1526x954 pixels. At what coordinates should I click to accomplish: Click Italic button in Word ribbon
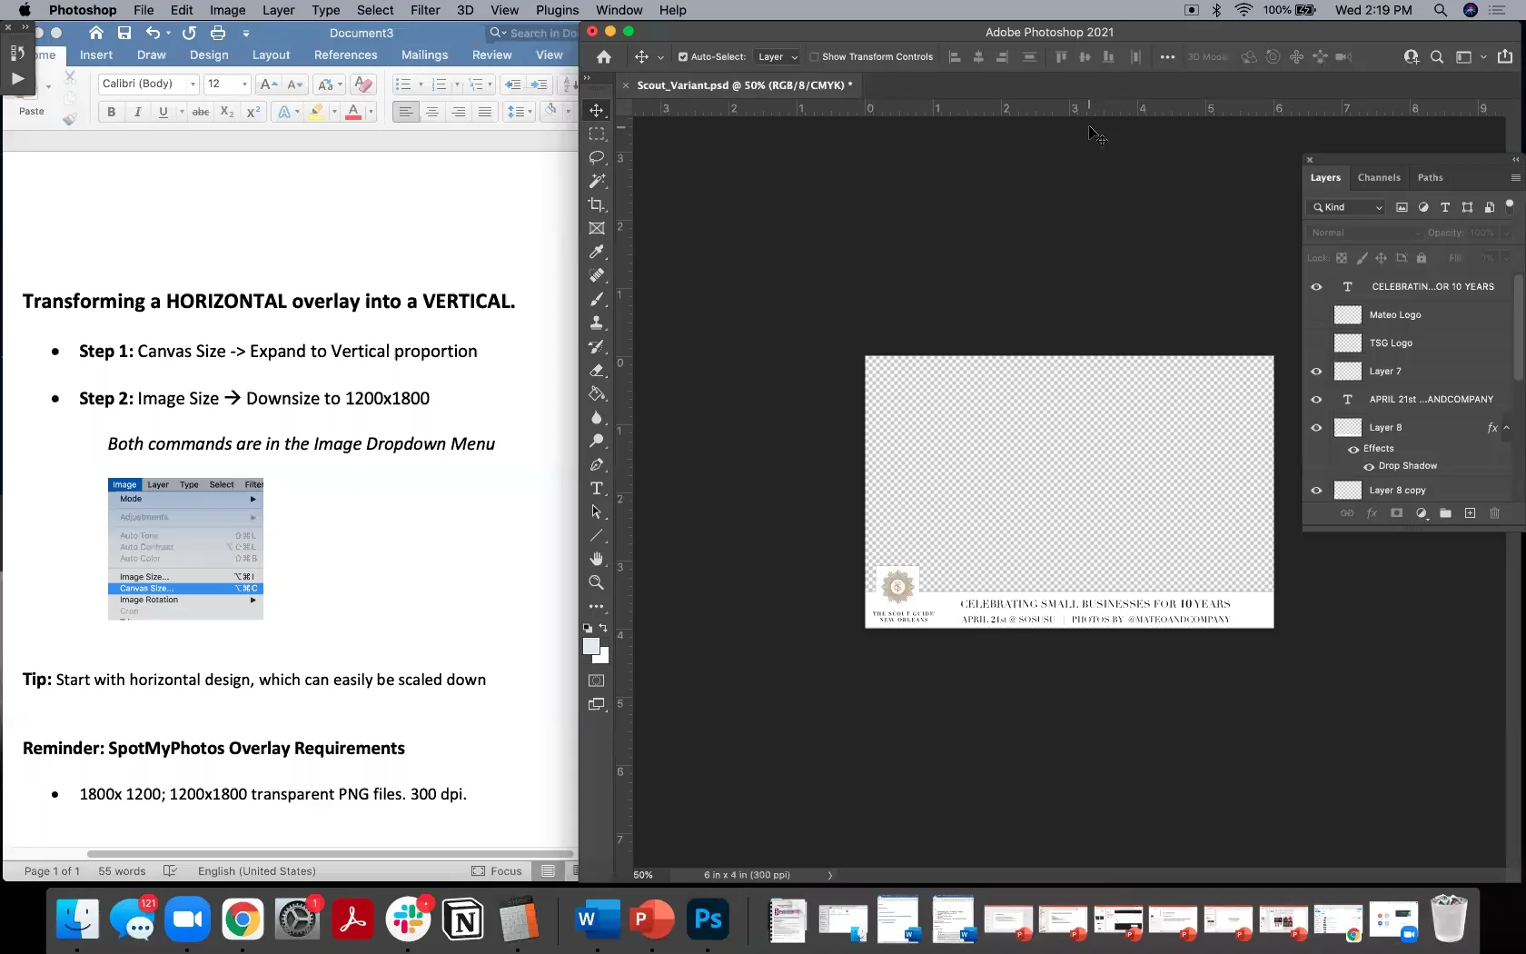tap(137, 112)
